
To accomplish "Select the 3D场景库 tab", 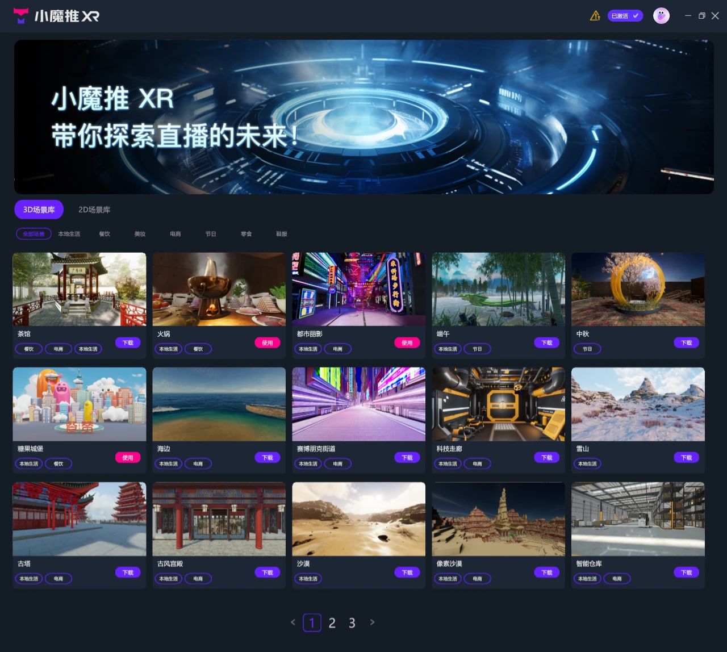I will [39, 210].
